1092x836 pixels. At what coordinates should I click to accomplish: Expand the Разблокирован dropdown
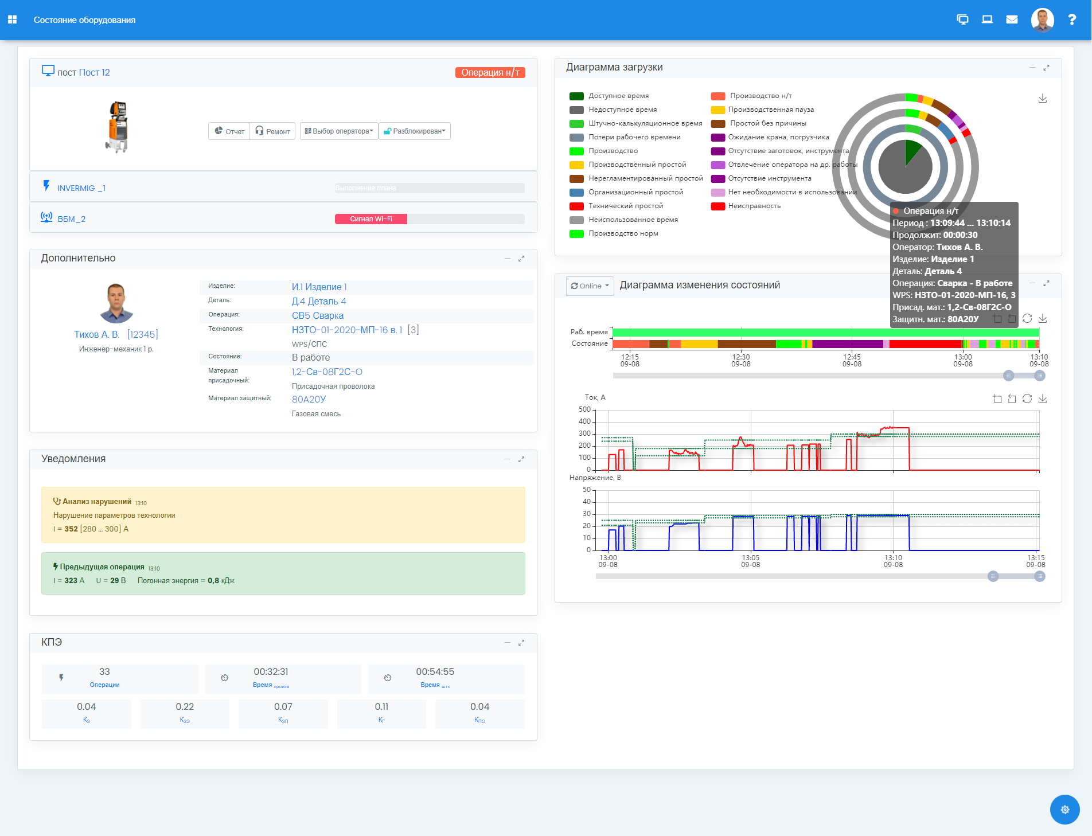pyautogui.click(x=414, y=131)
